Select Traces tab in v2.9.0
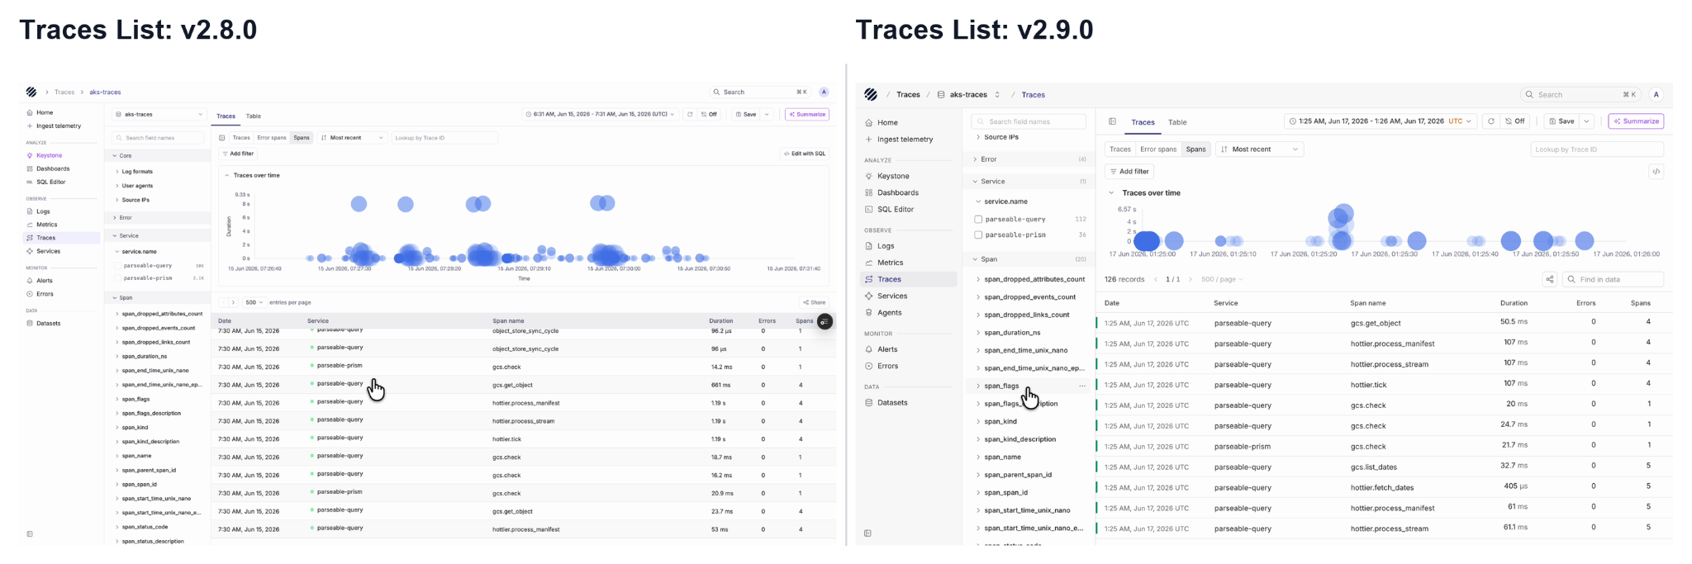Image resolution: width=1692 pixels, height=564 pixels. click(1143, 122)
